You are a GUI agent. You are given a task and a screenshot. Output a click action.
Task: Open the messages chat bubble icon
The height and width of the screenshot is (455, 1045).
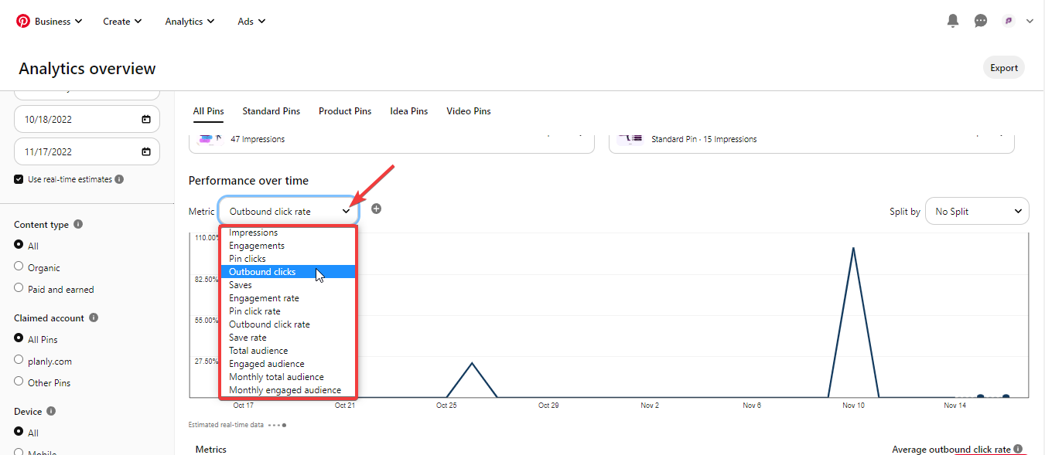point(981,21)
